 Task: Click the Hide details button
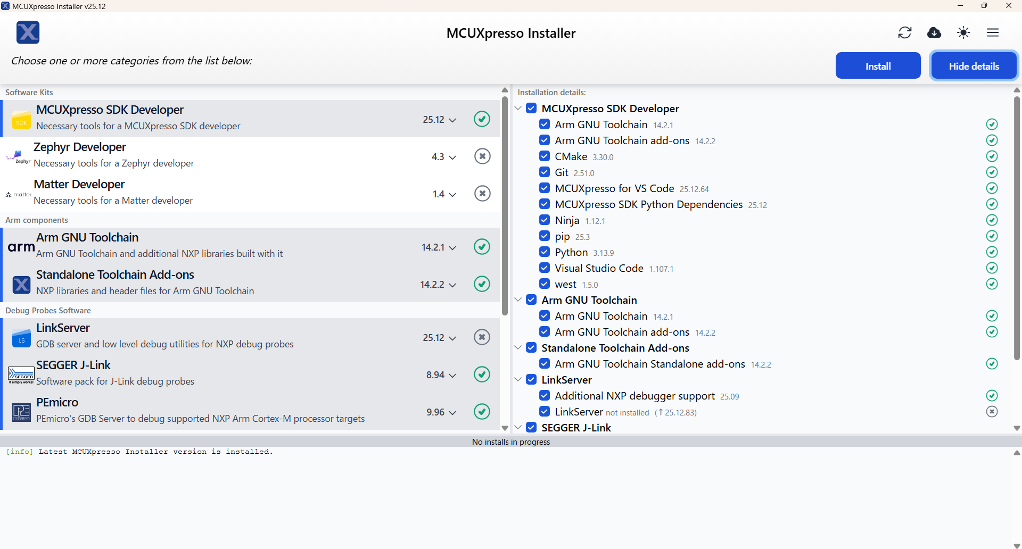pos(974,66)
